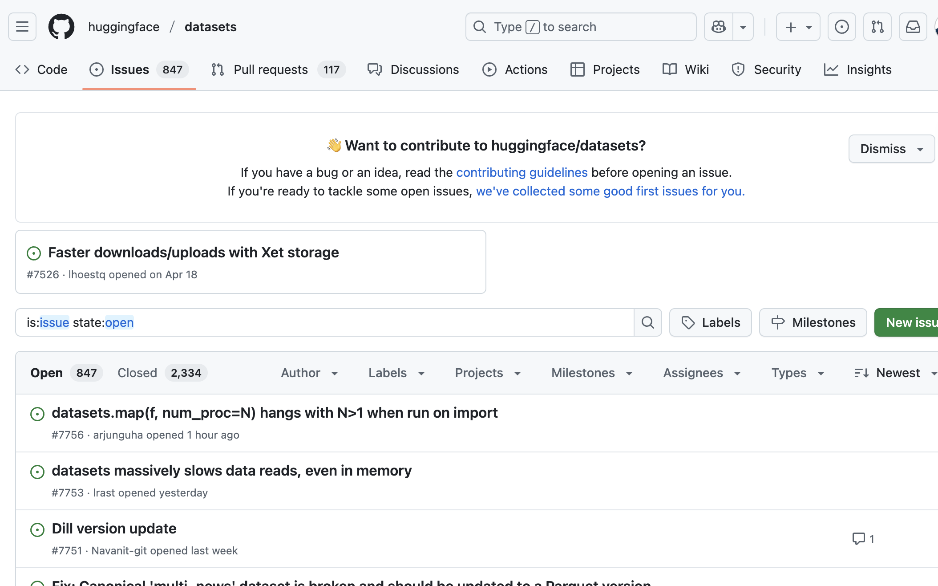This screenshot has width=938, height=586.
Task: Click the issues circle icon in header
Action: click(x=841, y=27)
